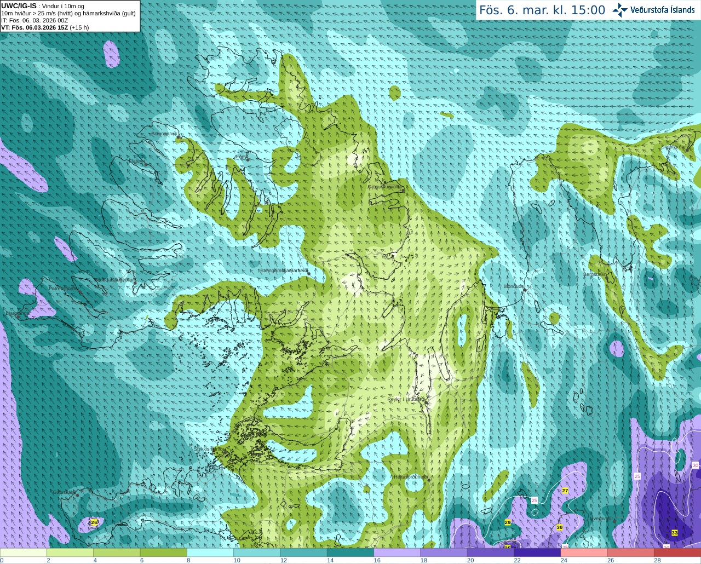Select the 22–24 m/s dark indigo swatch
The width and height of the screenshot is (701, 564).
coord(538,553)
